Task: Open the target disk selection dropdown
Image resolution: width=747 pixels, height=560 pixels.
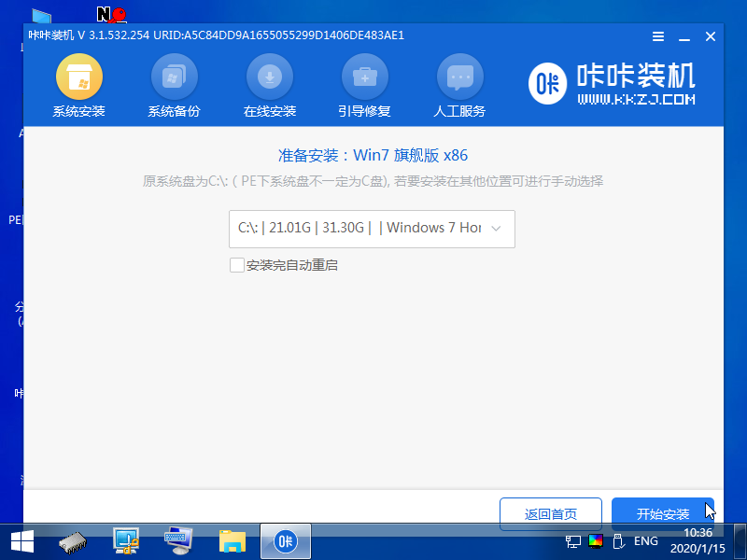Action: (x=372, y=229)
